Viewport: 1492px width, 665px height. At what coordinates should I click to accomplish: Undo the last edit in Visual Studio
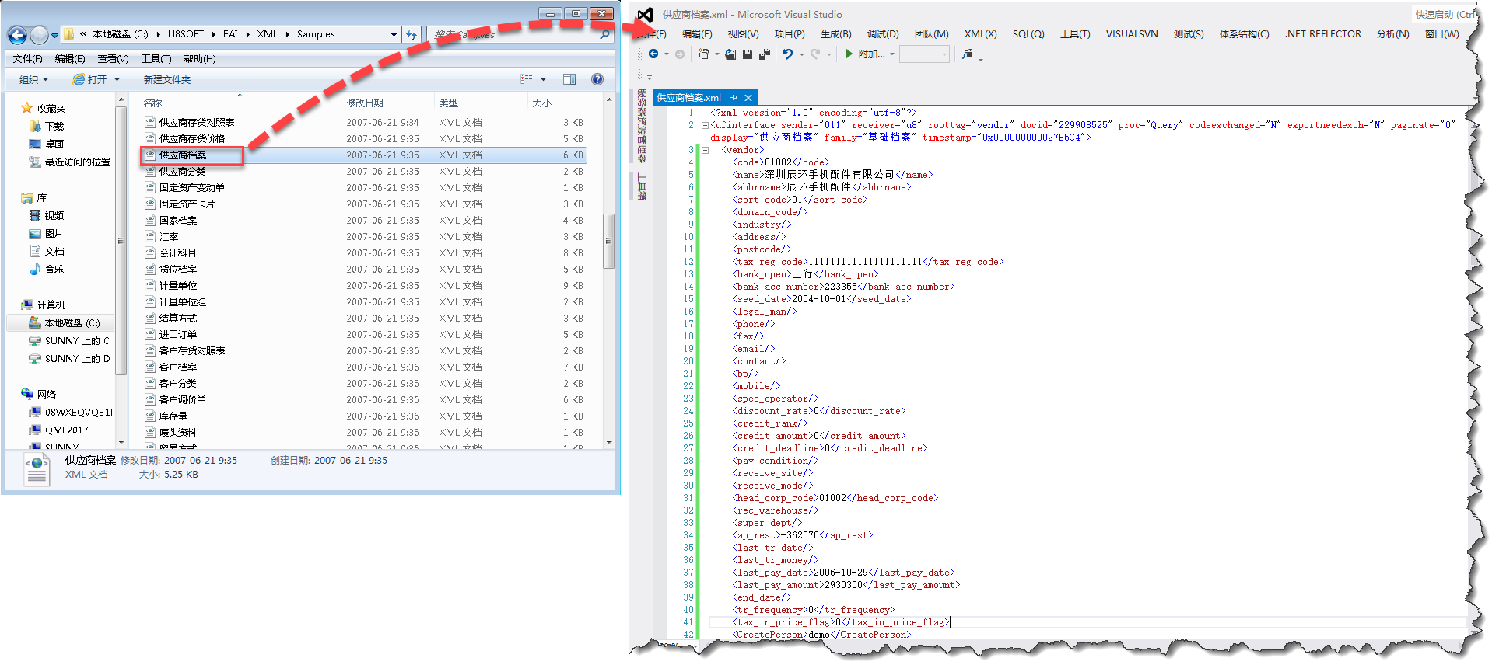(788, 54)
